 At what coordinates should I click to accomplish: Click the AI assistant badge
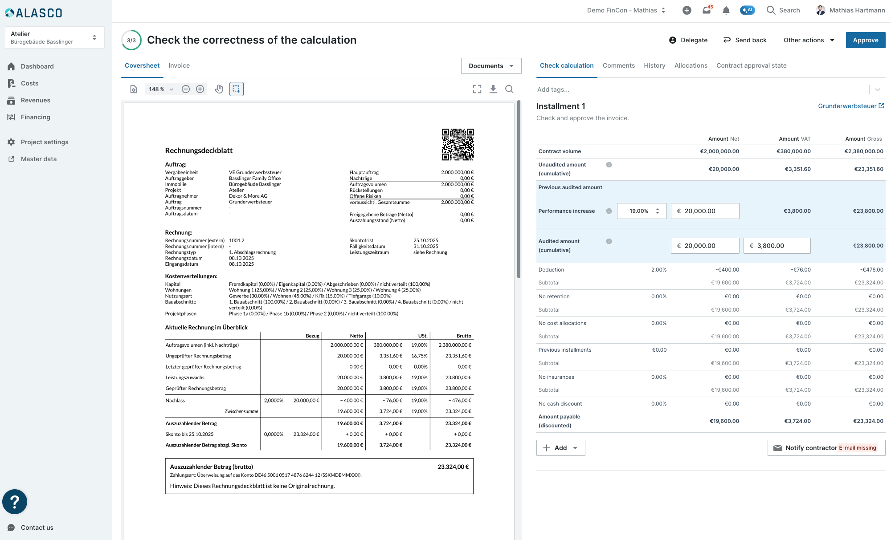click(747, 10)
